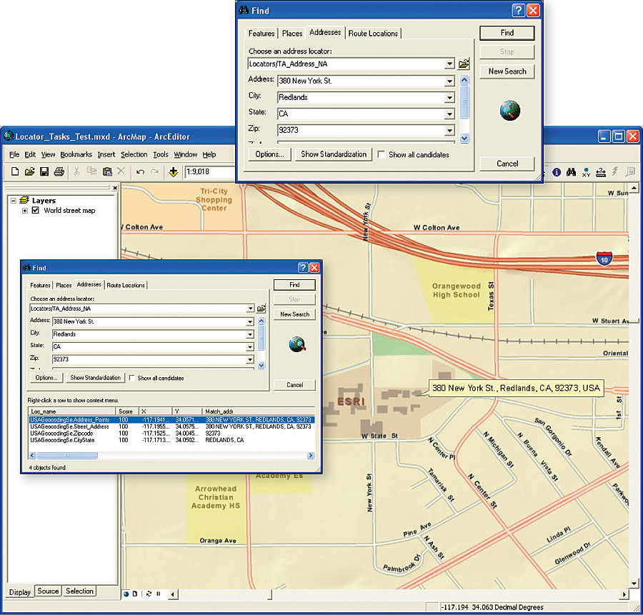
Task: Open address locator dropdown in lower Find dialog
Action: 250,309
